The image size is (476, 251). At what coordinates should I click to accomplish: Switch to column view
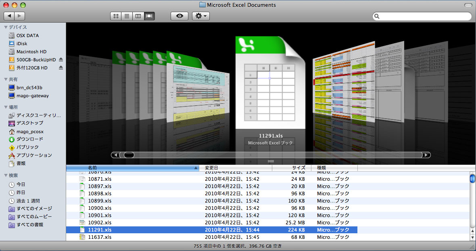click(x=138, y=16)
